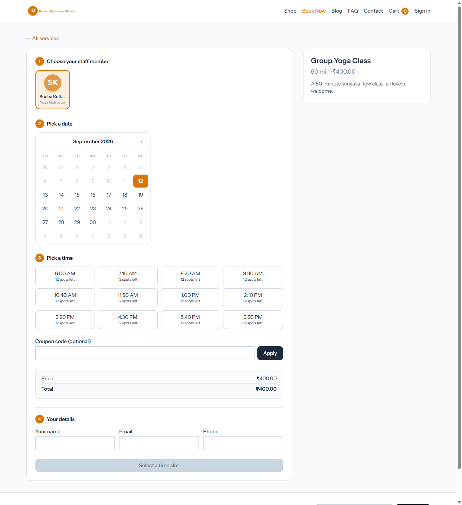Viewport: 462px width, 505px height.
Task: Choose the 8:20 AM time slot
Action: (x=190, y=276)
